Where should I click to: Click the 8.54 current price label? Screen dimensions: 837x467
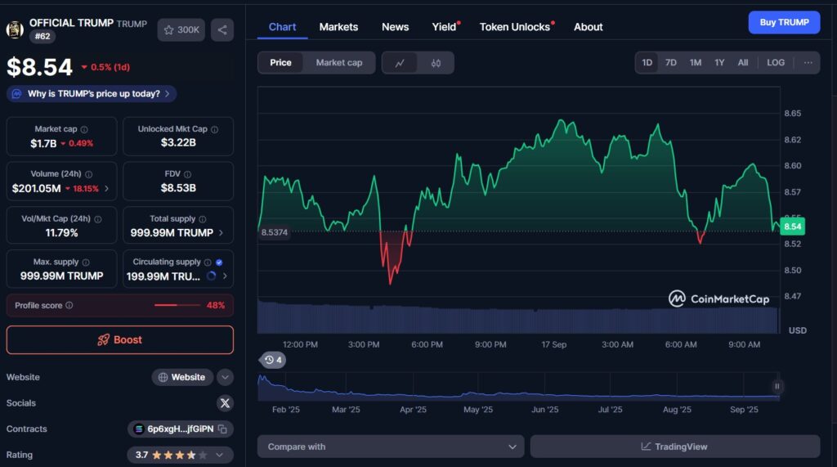coord(793,227)
